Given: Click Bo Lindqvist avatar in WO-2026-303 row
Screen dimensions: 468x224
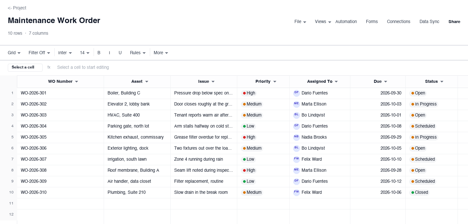Looking at the screenshot, I should pyautogui.click(x=296, y=115).
